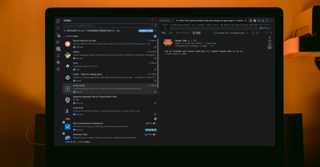Image resolution: width=320 pixels, height=167 pixels.
Task: Click the extensions list scrollbar
Action: [x=158, y=63]
